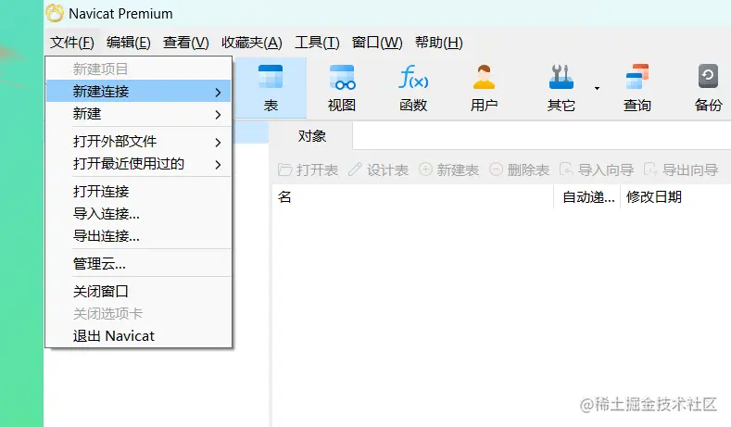Choose 关闭选项卡 from the menu
731x427 pixels.
tap(139, 314)
